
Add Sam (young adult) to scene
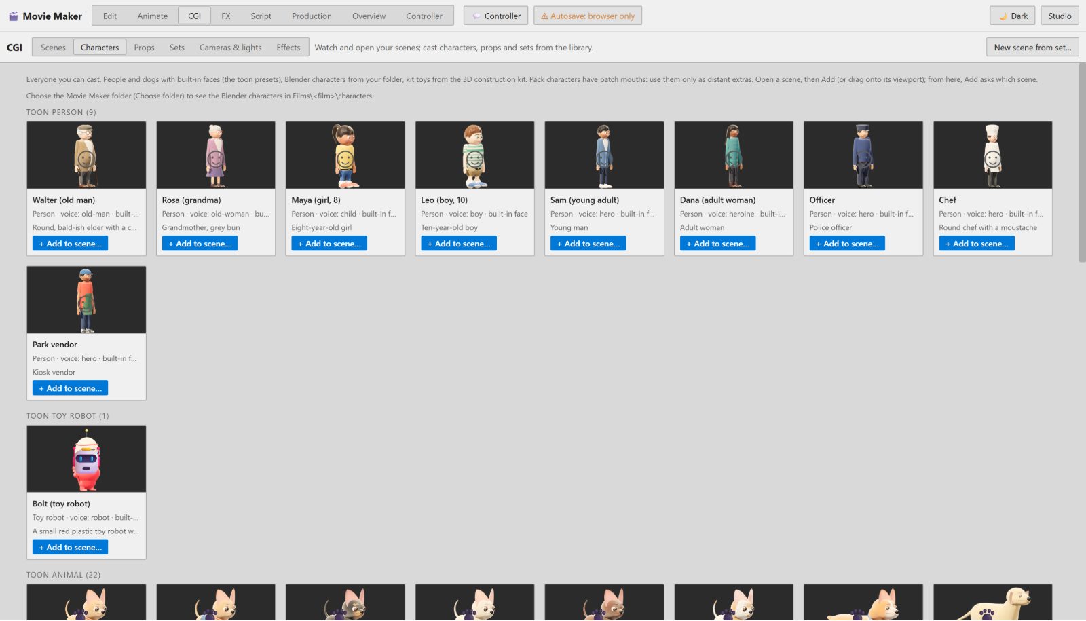click(x=588, y=244)
